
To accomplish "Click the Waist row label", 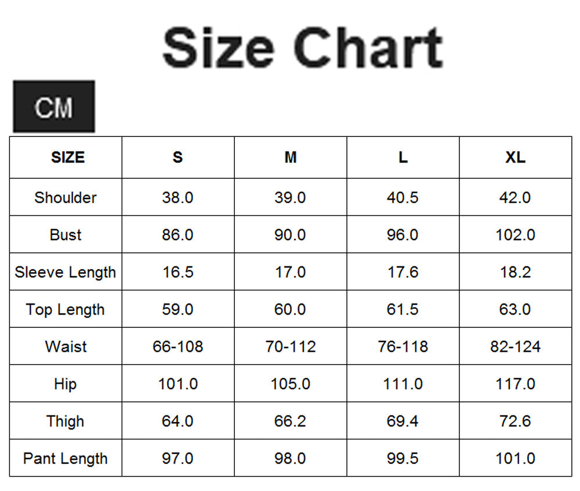I will (x=66, y=346).
